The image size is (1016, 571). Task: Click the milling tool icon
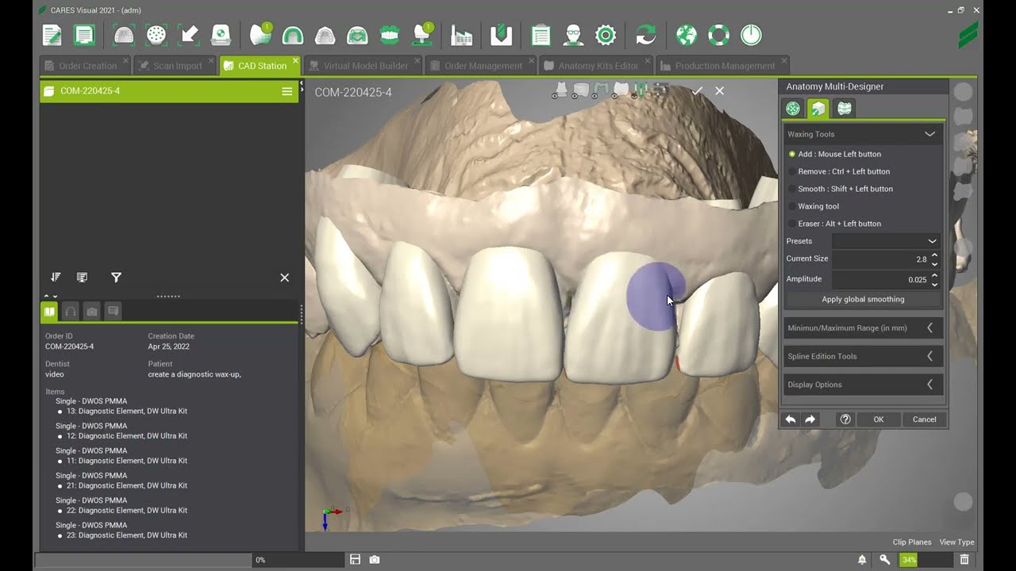coord(501,35)
